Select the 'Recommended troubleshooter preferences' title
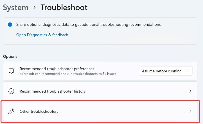 tap(57, 69)
